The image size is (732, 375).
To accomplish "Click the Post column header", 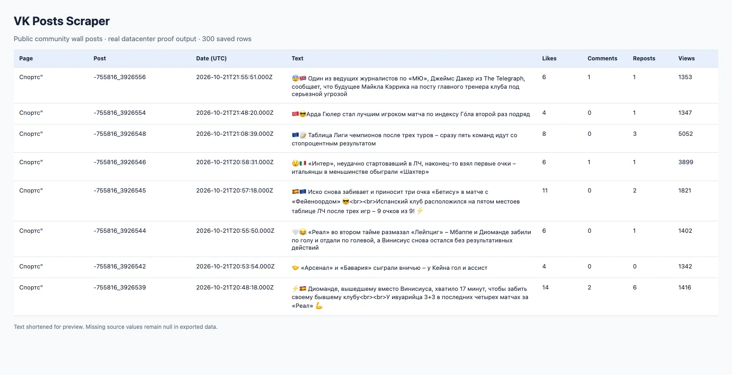I will tap(100, 59).
